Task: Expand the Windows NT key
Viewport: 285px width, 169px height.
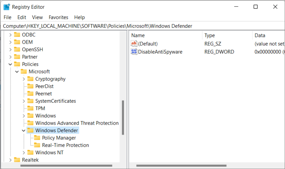Action: click(24, 152)
